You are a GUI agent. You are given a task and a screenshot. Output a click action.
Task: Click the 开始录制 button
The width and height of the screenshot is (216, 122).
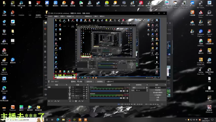[158, 90]
